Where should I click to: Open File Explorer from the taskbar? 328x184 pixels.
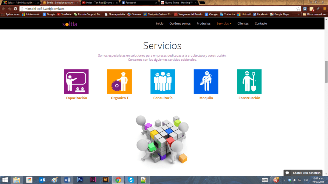[16, 180]
